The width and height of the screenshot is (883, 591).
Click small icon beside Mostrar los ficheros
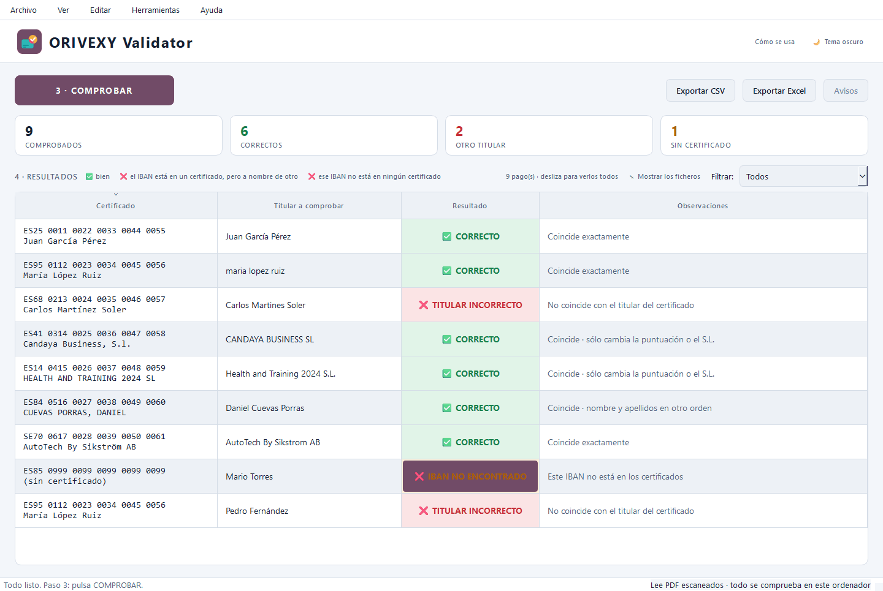(x=632, y=177)
